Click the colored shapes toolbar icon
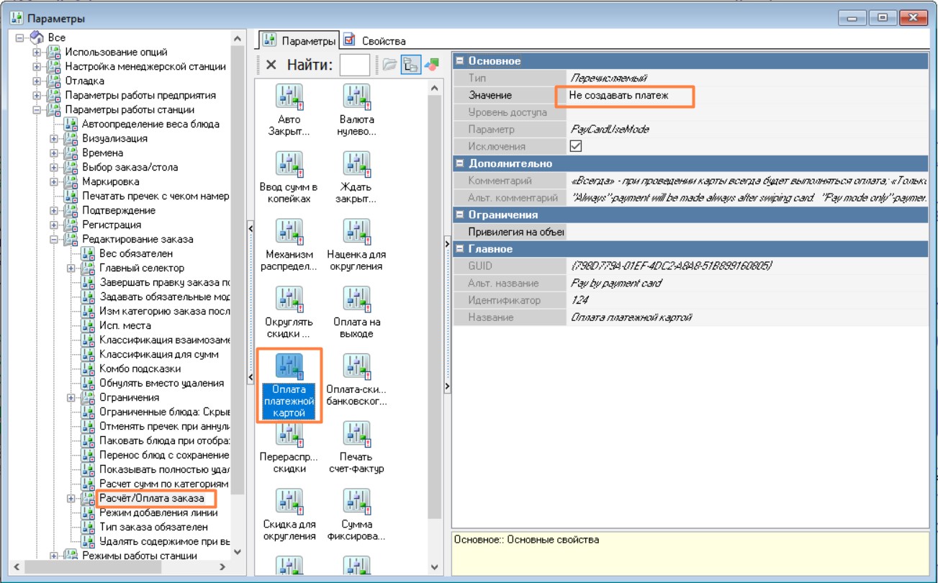 [x=431, y=65]
